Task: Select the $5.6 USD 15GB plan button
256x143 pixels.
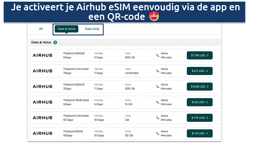Action: [199, 102]
